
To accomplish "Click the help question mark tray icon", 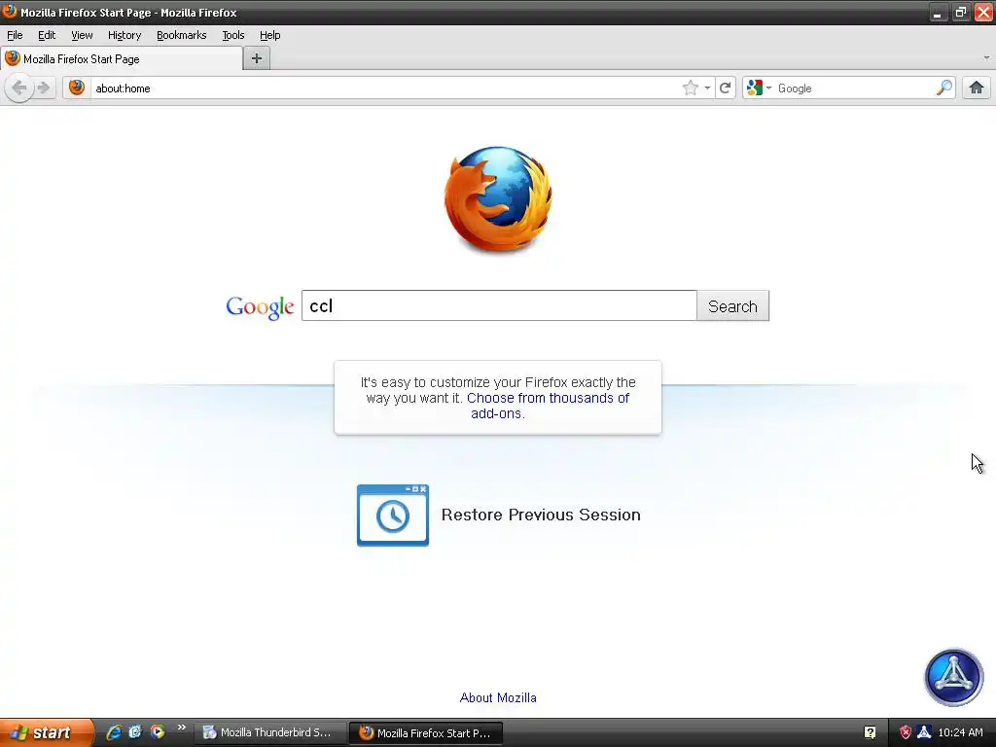I will point(870,732).
